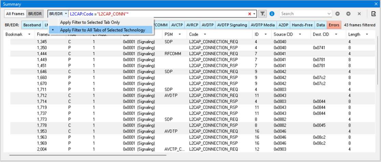Open the Dest. CID column filter arrow
The image size is (381, 162).
pyautogui.click(x=336, y=34)
